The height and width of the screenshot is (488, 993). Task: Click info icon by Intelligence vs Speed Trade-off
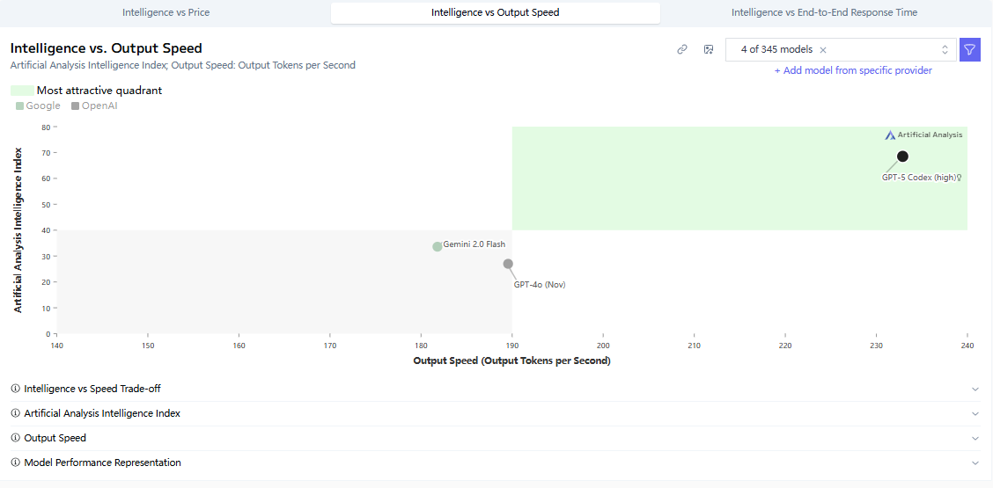15,389
